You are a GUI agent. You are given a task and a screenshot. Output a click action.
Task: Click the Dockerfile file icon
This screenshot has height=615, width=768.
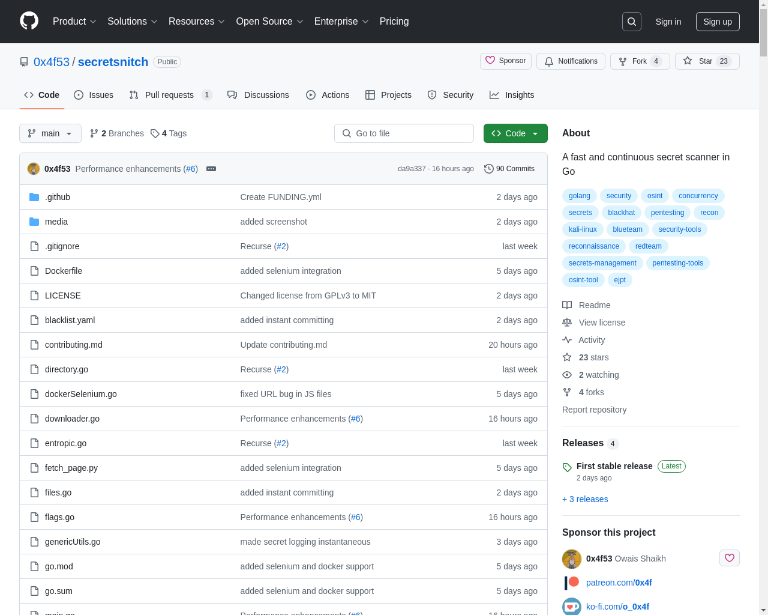(x=34, y=271)
